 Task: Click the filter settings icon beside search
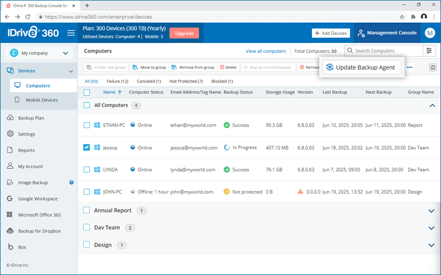(429, 51)
